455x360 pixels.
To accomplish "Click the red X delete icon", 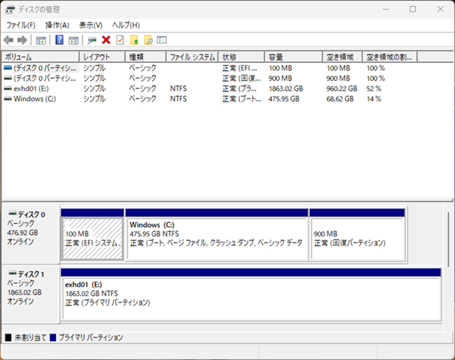I will tap(106, 40).
